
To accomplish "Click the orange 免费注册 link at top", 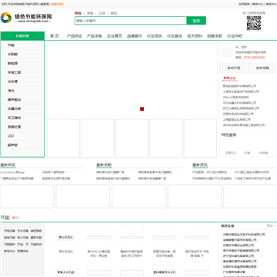I will [x=57, y=4].
